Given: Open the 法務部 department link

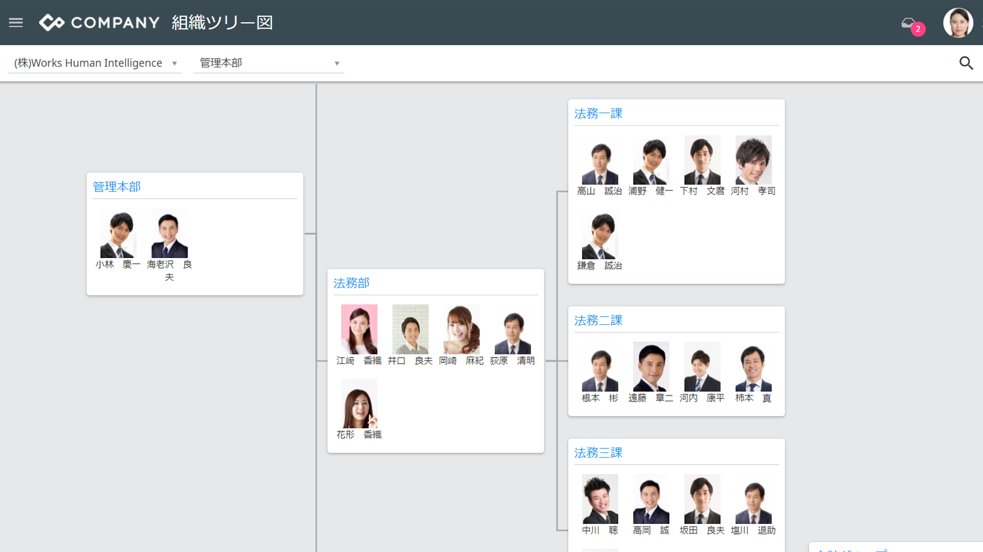Looking at the screenshot, I should 351,283.
